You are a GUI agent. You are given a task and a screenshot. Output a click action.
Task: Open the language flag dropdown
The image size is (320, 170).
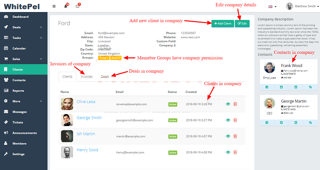point(273,6)
